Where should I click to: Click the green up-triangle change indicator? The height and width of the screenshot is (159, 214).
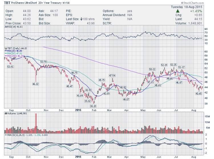177,11
